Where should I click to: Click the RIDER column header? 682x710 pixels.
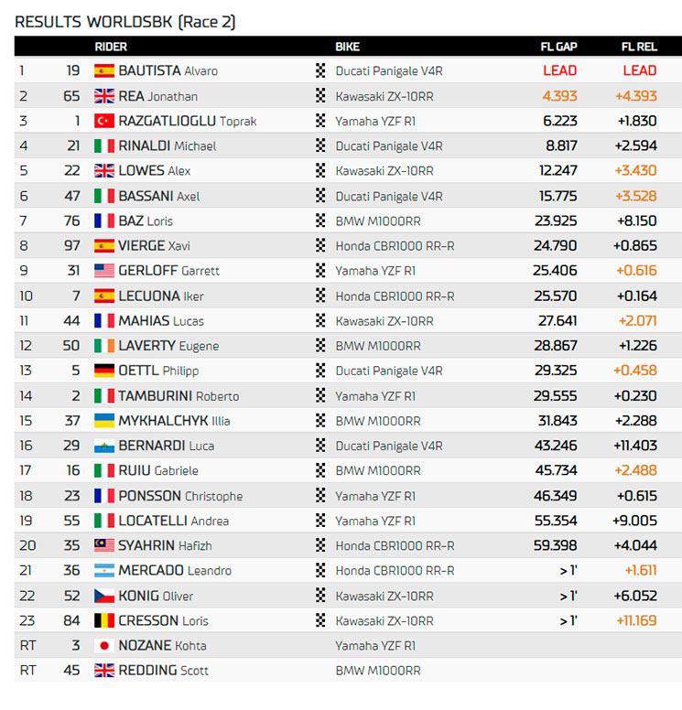[x=111, y=47]
